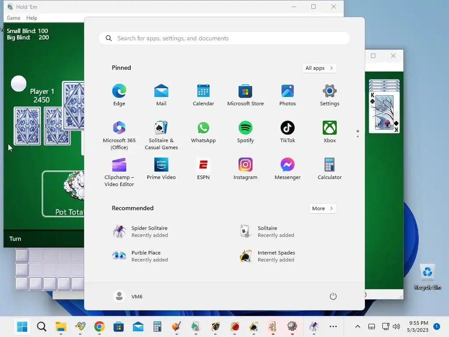Open File Explorer from the taskbar

point(61,326)
